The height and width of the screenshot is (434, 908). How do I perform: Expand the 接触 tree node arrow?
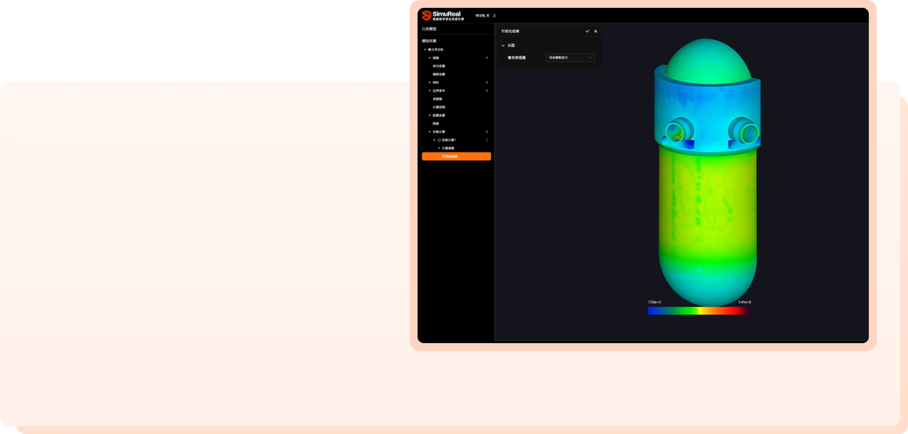tap(429, 58)
